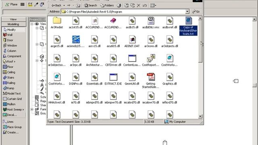
Task: Click the Revit drawing area scroll up arrow
Action: pyautogui.click(x=254, y=19)
